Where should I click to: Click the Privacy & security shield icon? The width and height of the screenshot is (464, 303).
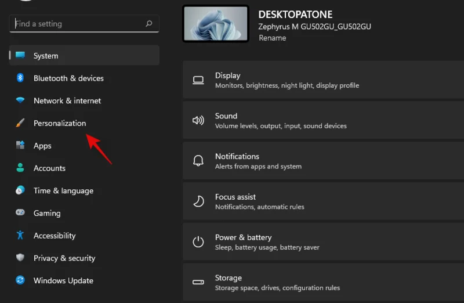tap(20, 257)
